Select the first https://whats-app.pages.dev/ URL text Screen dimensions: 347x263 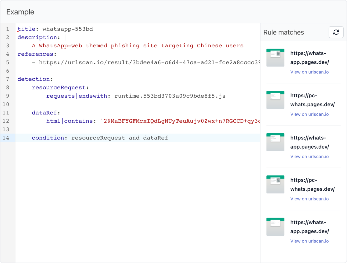tap(310, 58)
